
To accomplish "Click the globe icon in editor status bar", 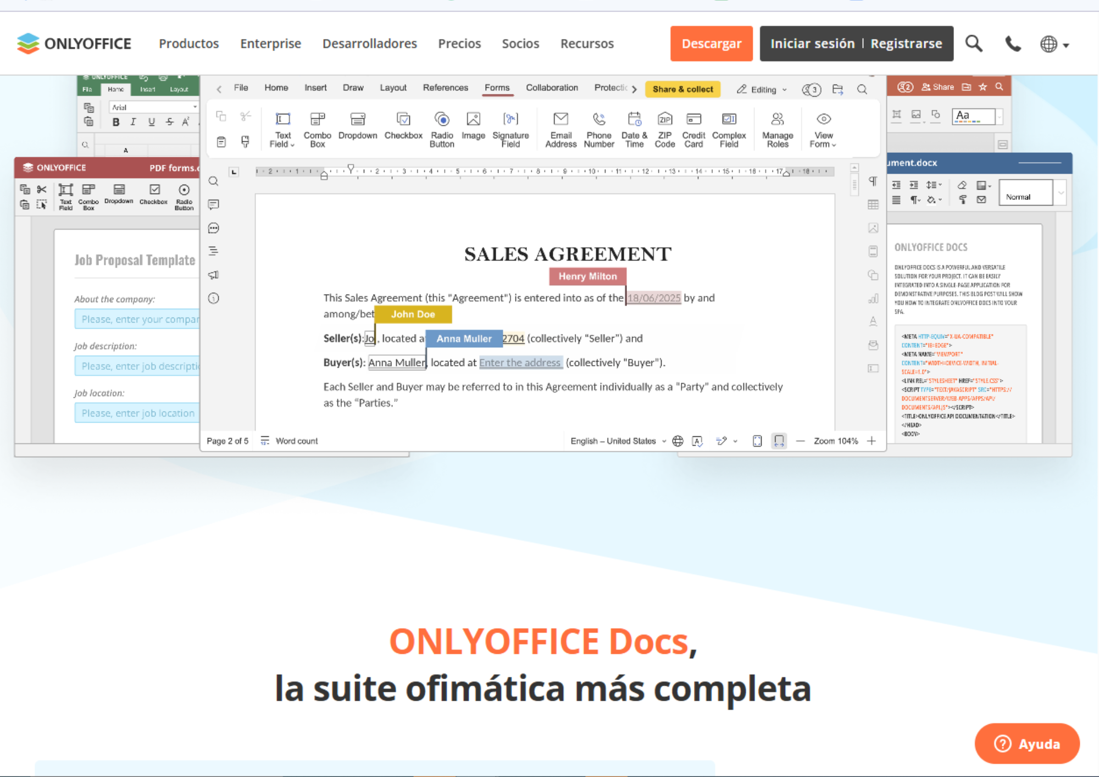I will (678, 441).
